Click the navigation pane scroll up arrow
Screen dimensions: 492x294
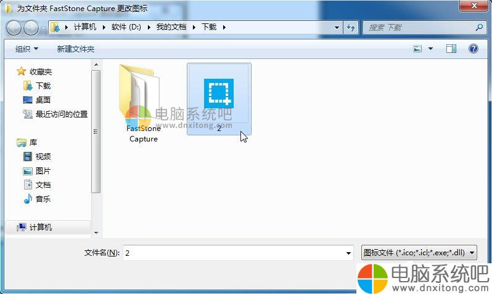pos(96,65)
